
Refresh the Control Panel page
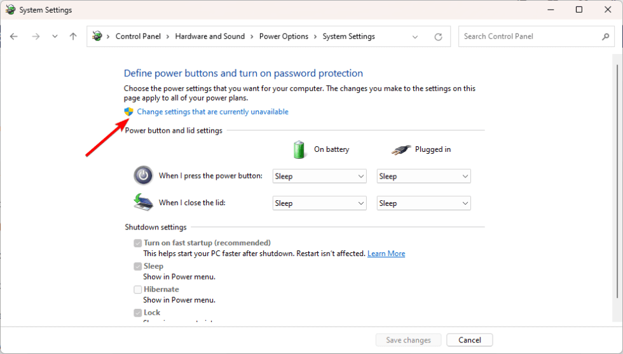pos(438,37)
